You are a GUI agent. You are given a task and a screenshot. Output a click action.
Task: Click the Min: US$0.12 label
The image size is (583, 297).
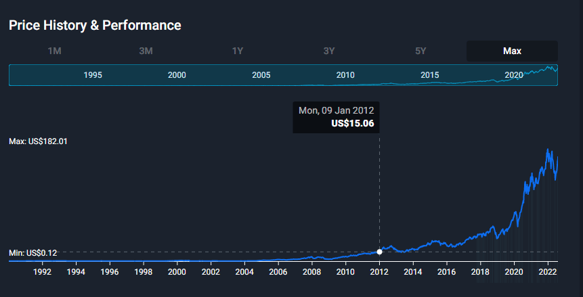click(x=33, y=252)
